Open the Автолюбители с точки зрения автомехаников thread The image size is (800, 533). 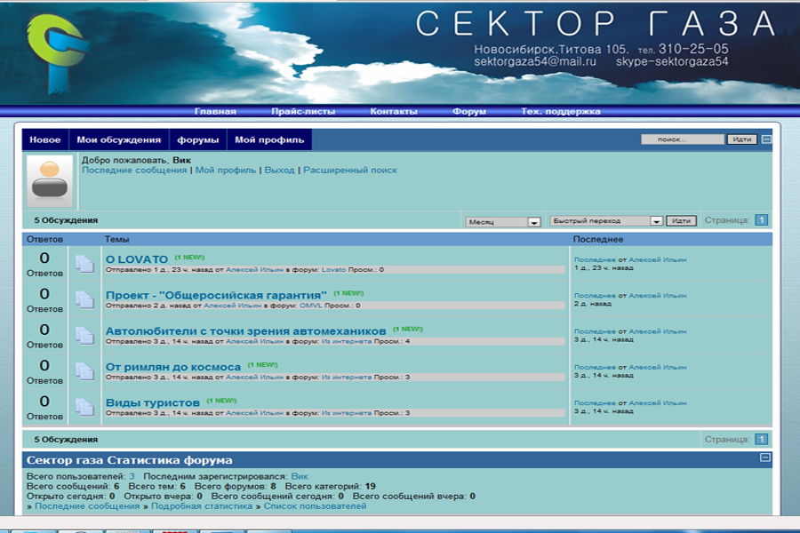tap(245, 331)
